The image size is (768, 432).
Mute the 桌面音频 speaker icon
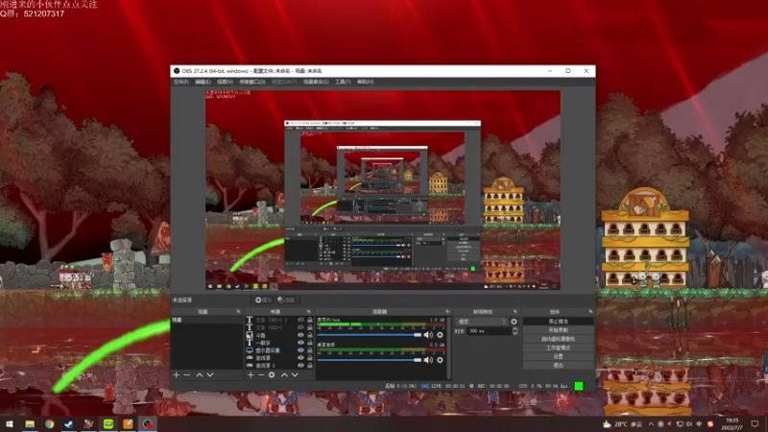click(428, 360)
